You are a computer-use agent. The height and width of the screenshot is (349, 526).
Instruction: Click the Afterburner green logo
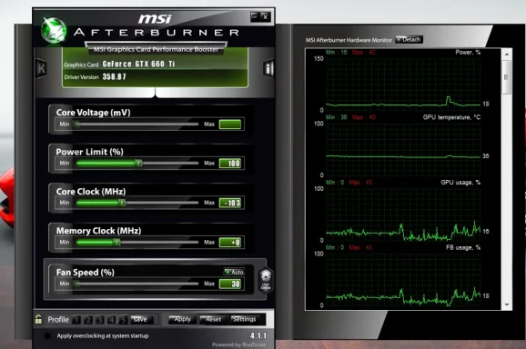coord(54,31)
